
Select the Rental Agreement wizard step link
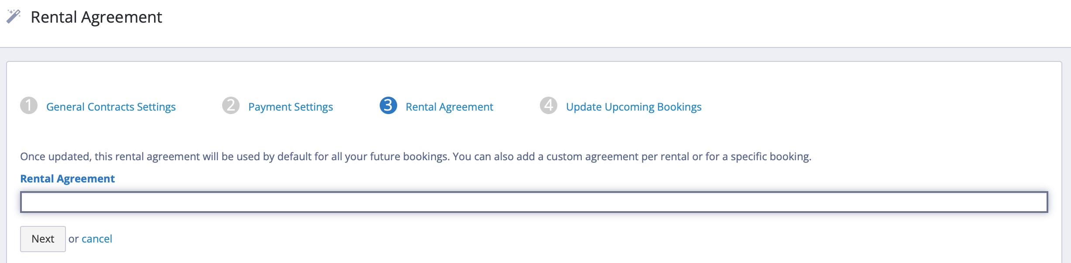click(x=450, y=107)
